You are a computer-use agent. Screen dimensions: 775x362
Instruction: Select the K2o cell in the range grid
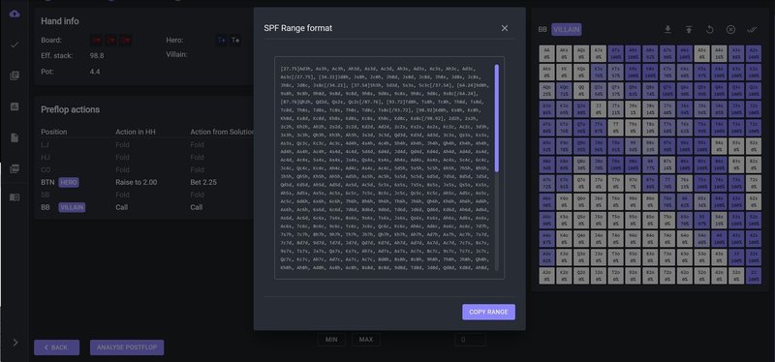564,276
